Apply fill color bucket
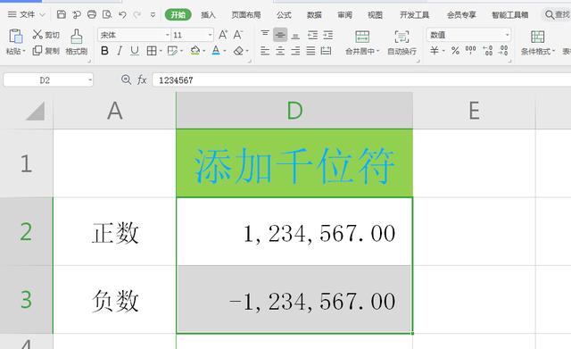 click(195, 51)
